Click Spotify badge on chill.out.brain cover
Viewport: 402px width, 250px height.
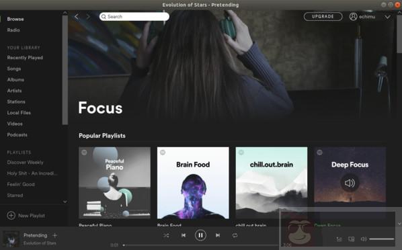241,153
